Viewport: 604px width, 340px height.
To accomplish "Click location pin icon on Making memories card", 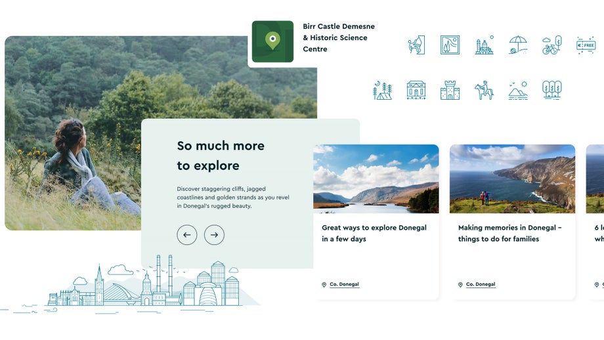I will tap(460, 285).
